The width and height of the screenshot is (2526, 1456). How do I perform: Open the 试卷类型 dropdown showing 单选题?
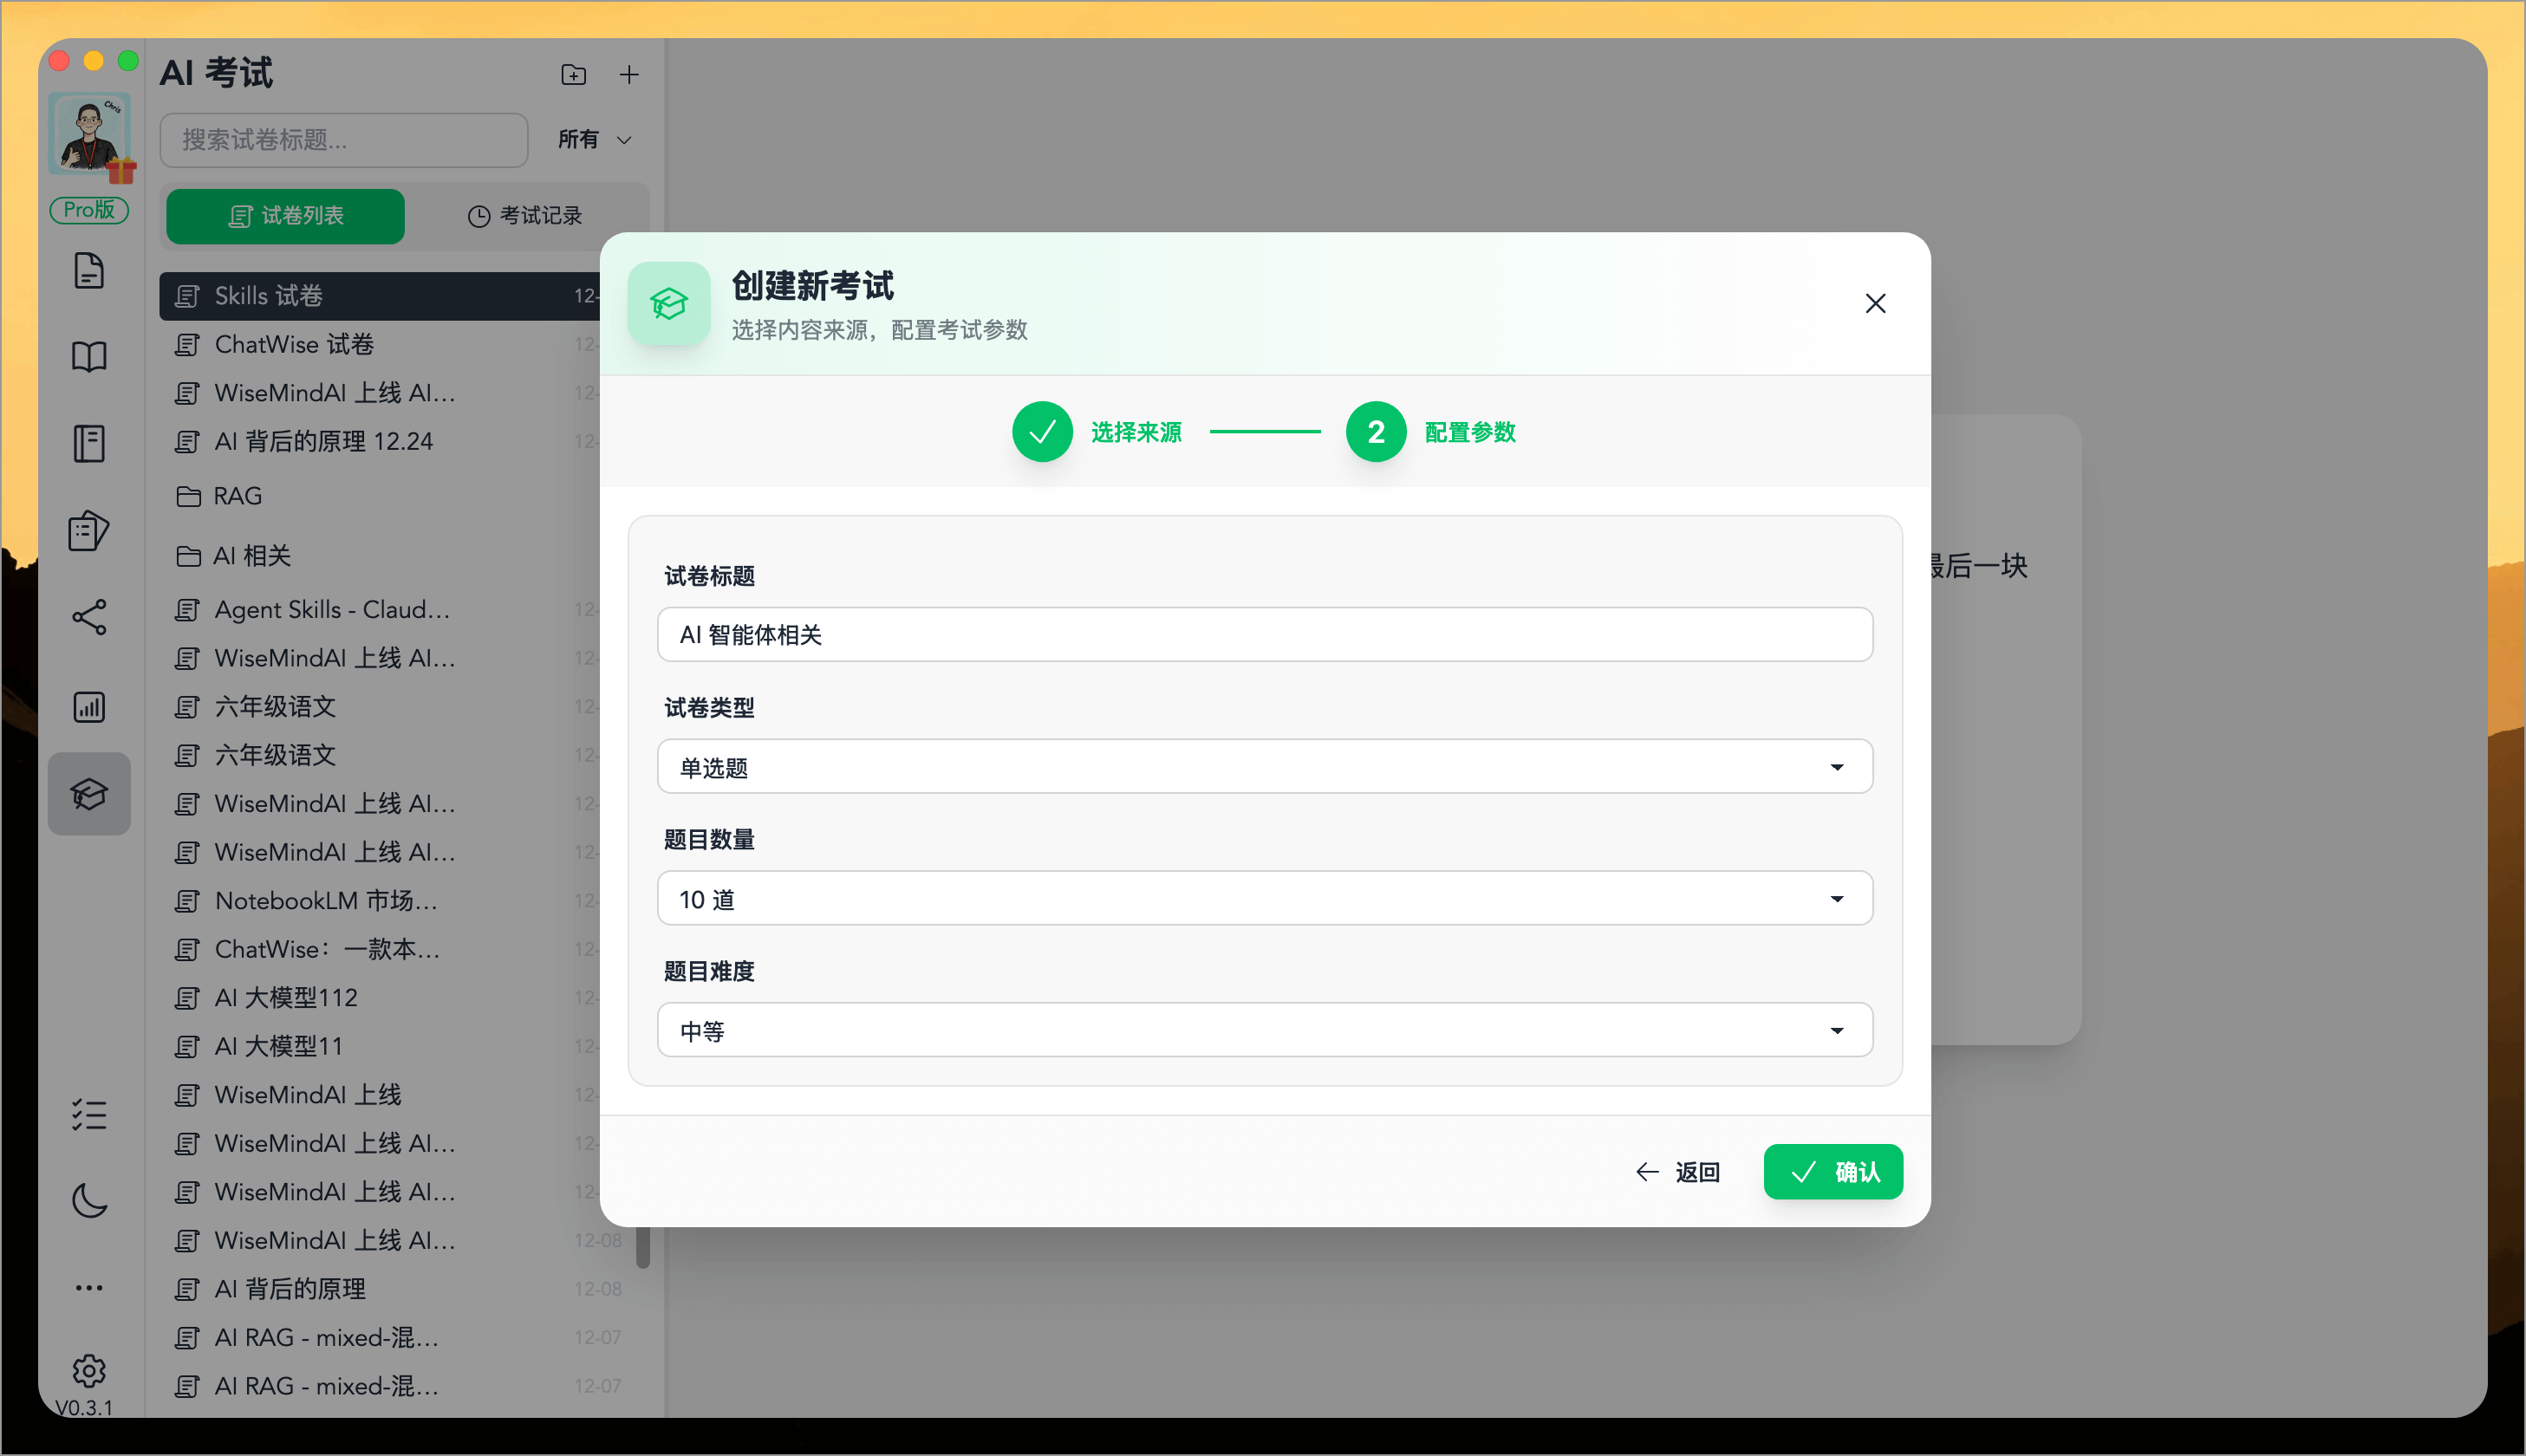pos(1264,766)
